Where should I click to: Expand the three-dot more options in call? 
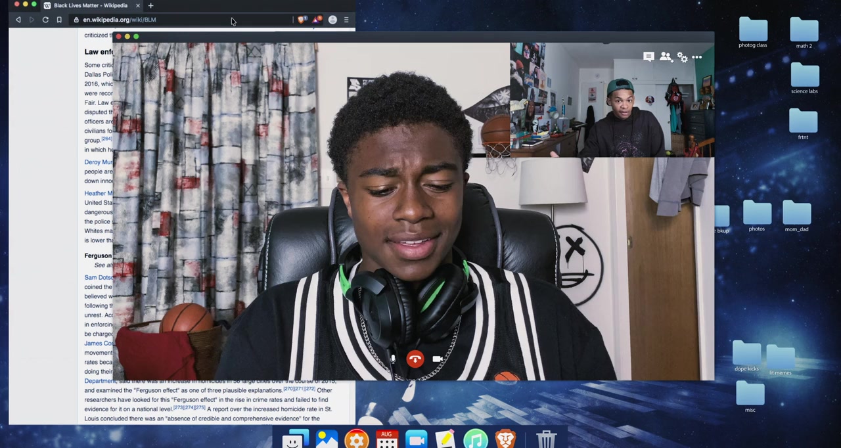click(x=697, y=58)
